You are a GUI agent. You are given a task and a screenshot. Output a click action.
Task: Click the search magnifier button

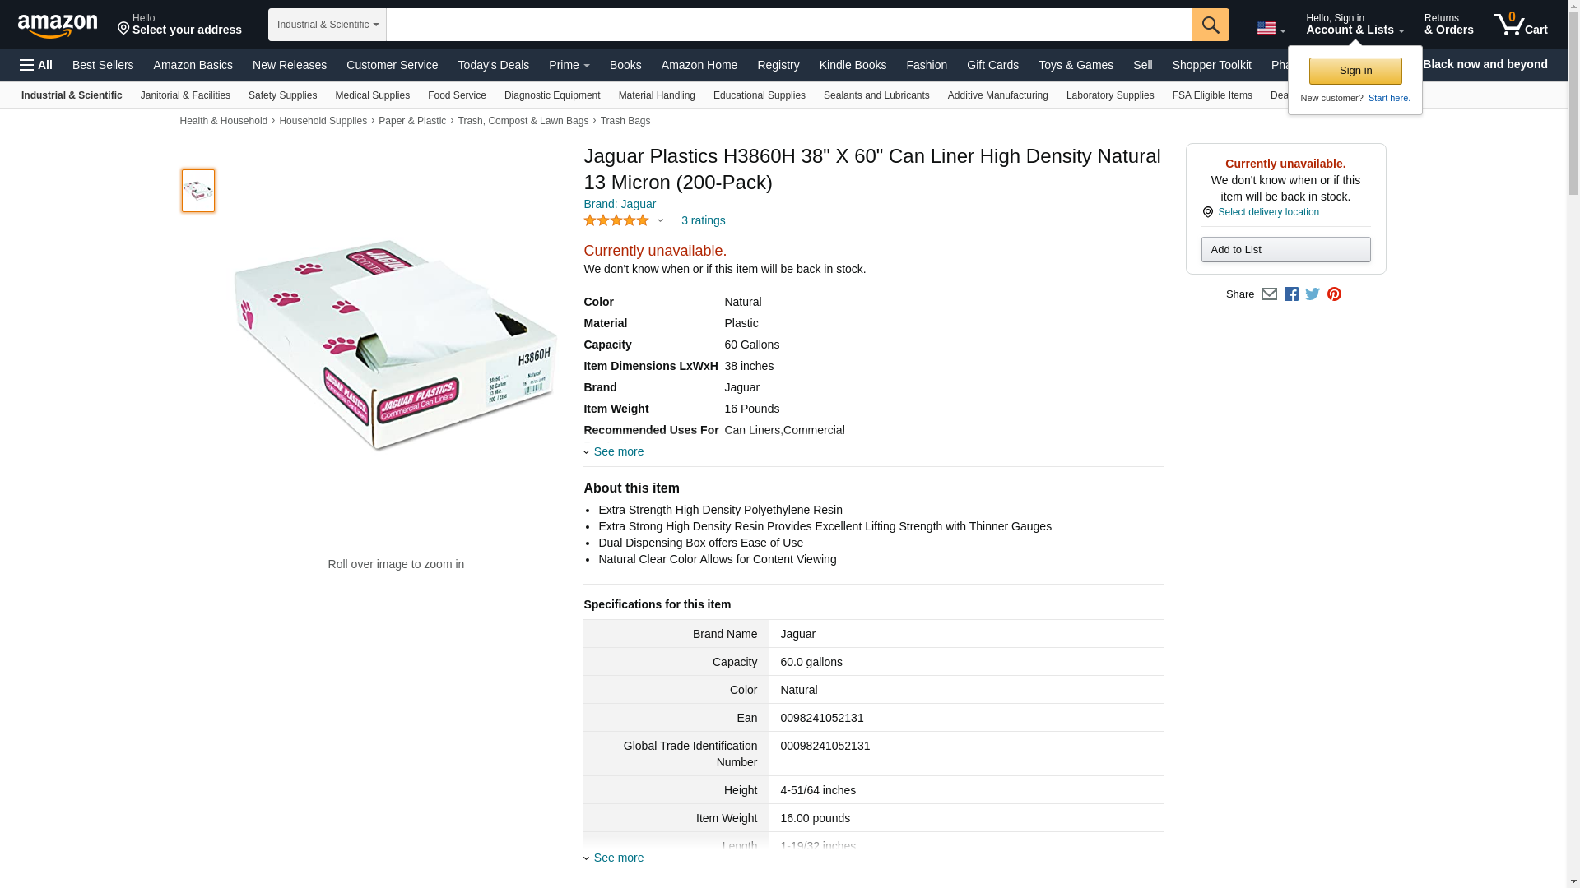[x=1210, y=25]
